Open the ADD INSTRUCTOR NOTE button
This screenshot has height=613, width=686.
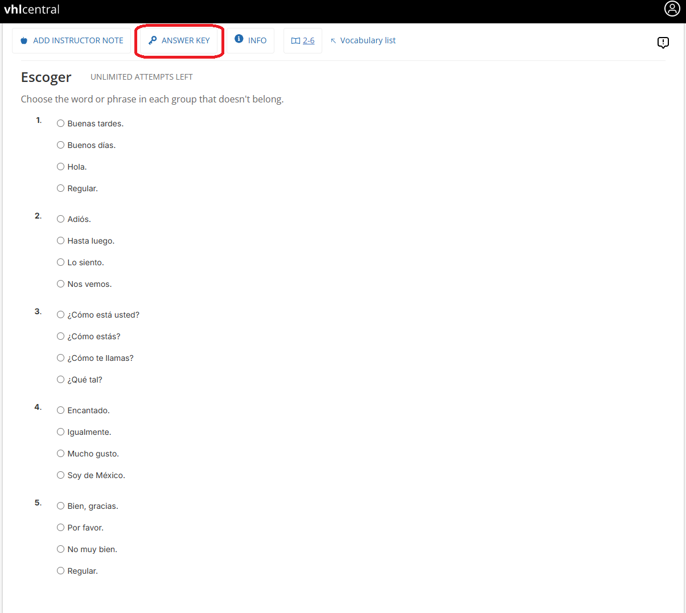[x=72, y=40]
